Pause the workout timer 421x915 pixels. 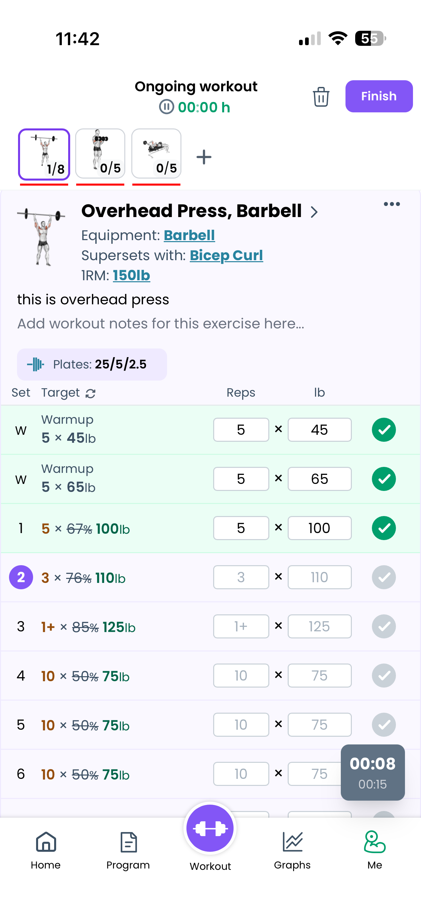[x=166, y=107]
